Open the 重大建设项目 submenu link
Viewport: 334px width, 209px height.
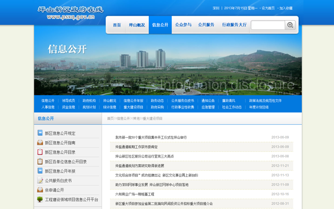pos(134,107)
